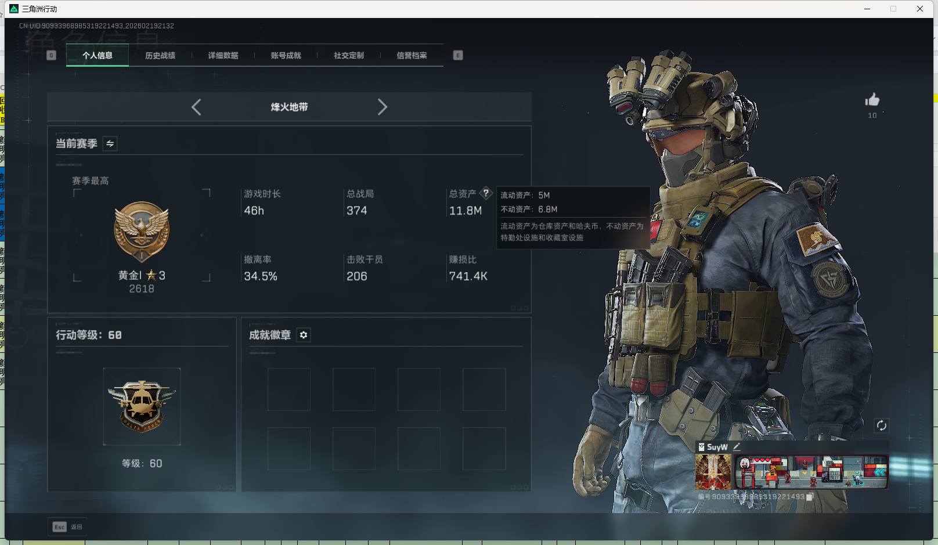This screenshot has width=938, height=545.
Task: Click the bottom-left empty achievement badge slot
Action: click(x=289, y=449)
